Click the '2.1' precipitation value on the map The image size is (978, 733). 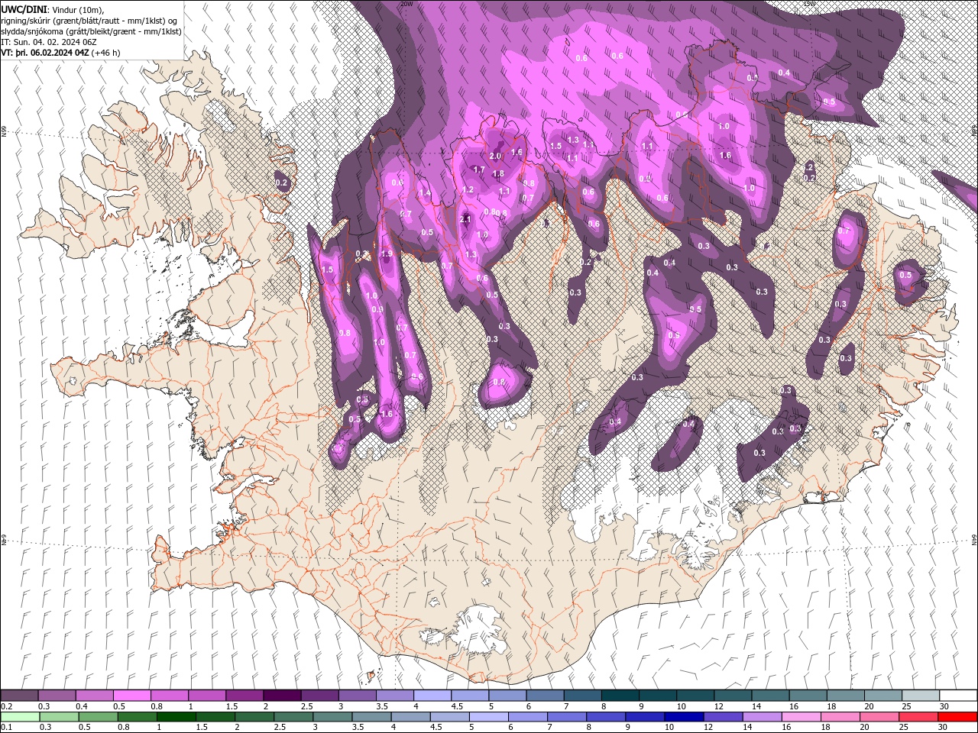(x=465, y=219)
